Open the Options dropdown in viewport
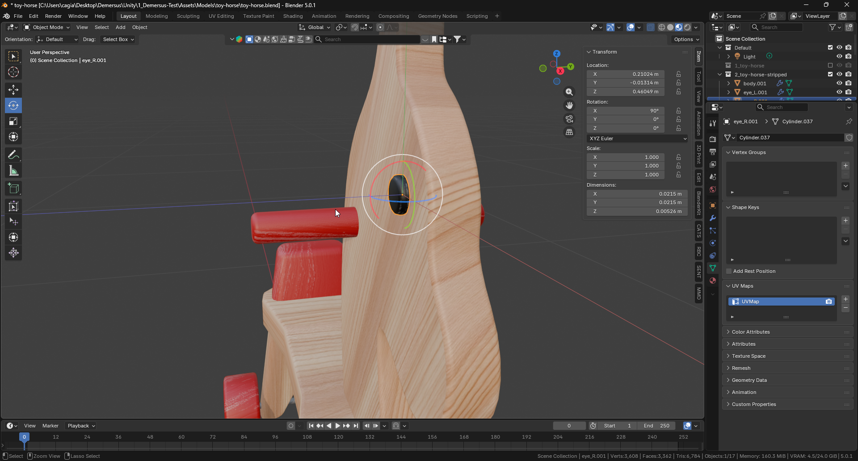The image size is (858, 461). click(x=686, y=39)
